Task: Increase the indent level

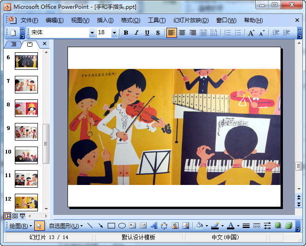Action: (x=286, y=33)
